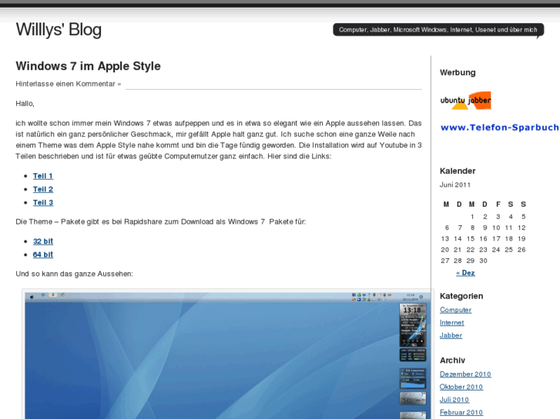Click the ubuntu jabber logo banner
This screenshot has width=560, height=419.
coord(465,101)
